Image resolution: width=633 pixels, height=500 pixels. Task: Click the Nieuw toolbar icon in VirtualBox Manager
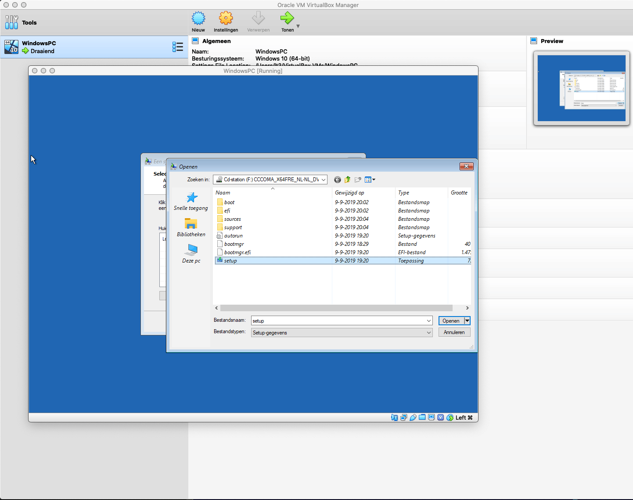[x=198, y=18]
